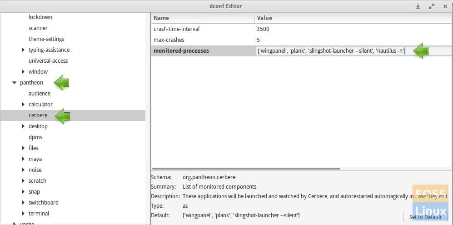The height and width of the screenshot is (225, 453).
Task: Click the summary text List of monitored components
Action: tap(219, 186)
